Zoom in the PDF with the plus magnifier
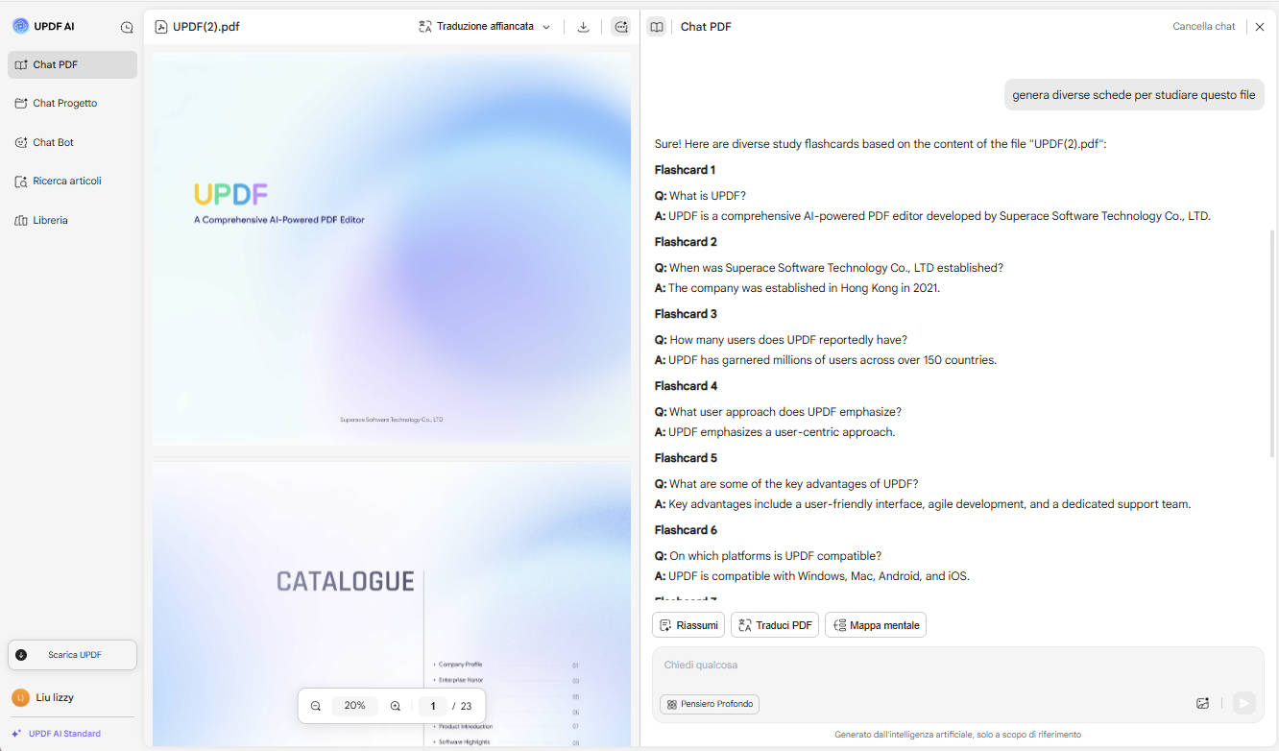The height and width of the screenshot is (751, 1279). (x=395, y=706)
